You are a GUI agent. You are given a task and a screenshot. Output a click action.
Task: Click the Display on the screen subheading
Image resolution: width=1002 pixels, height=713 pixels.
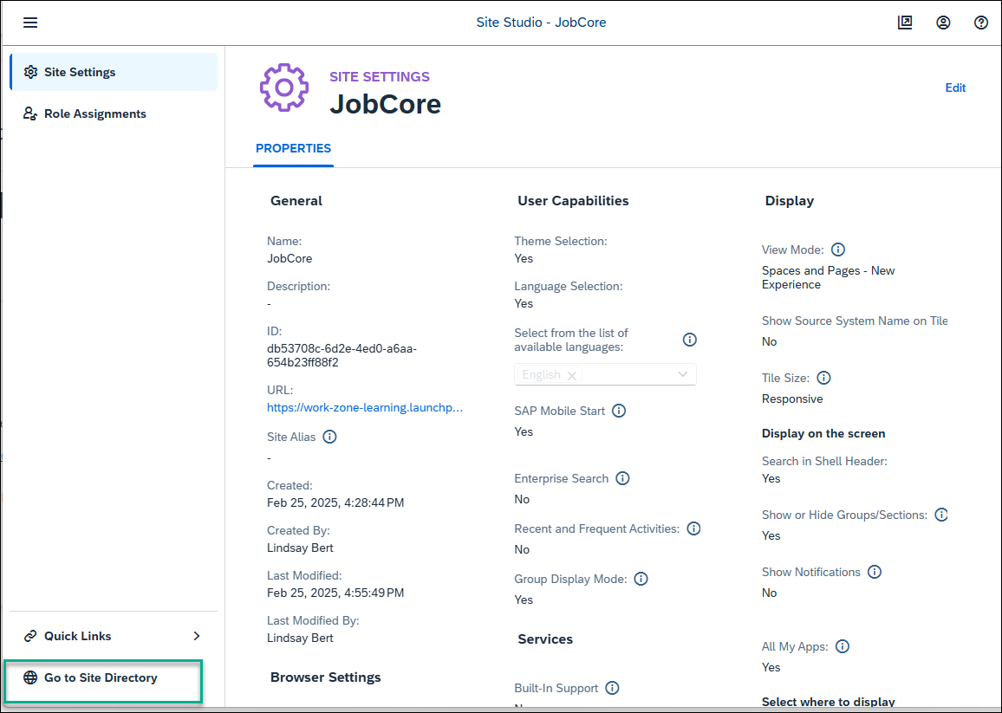point(823,434)
